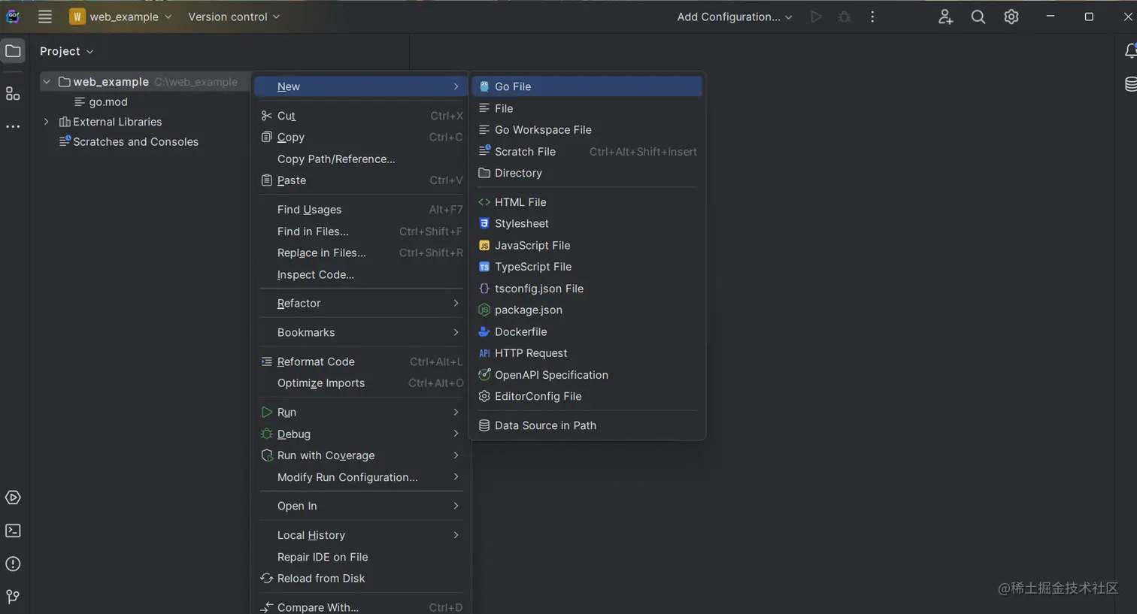Viewport: 1137px width, 614px height.
Task: Toggle the Project tool window folder icon
Action: pos(13,51)
